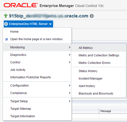Expand the Target Setup submenu arrow

point(70,101)
